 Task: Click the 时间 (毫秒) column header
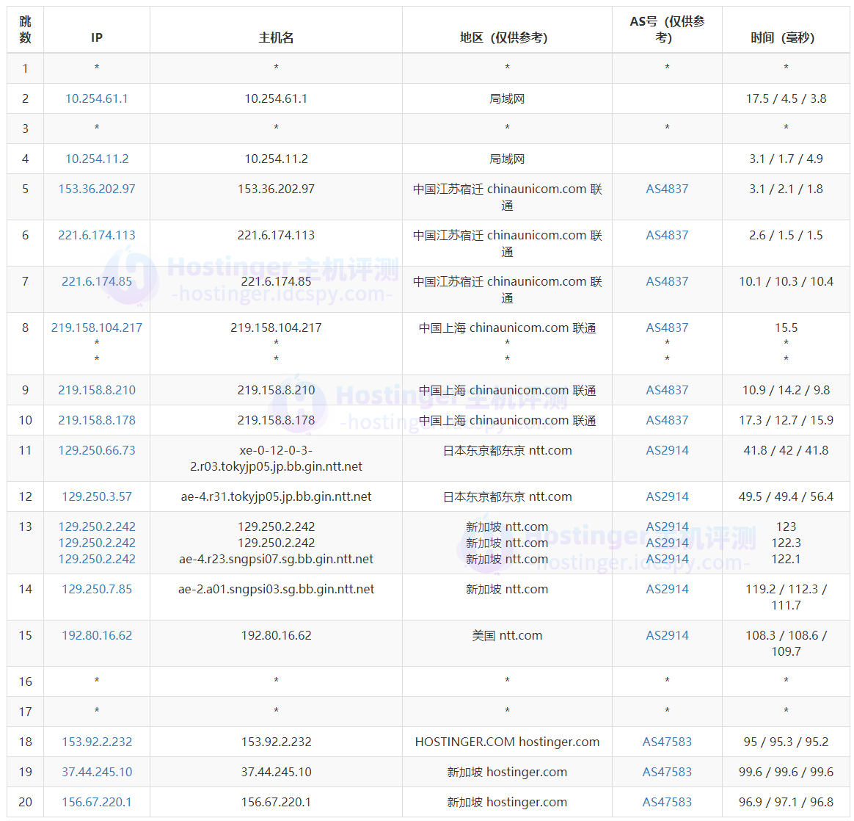(x=785, y=37)
